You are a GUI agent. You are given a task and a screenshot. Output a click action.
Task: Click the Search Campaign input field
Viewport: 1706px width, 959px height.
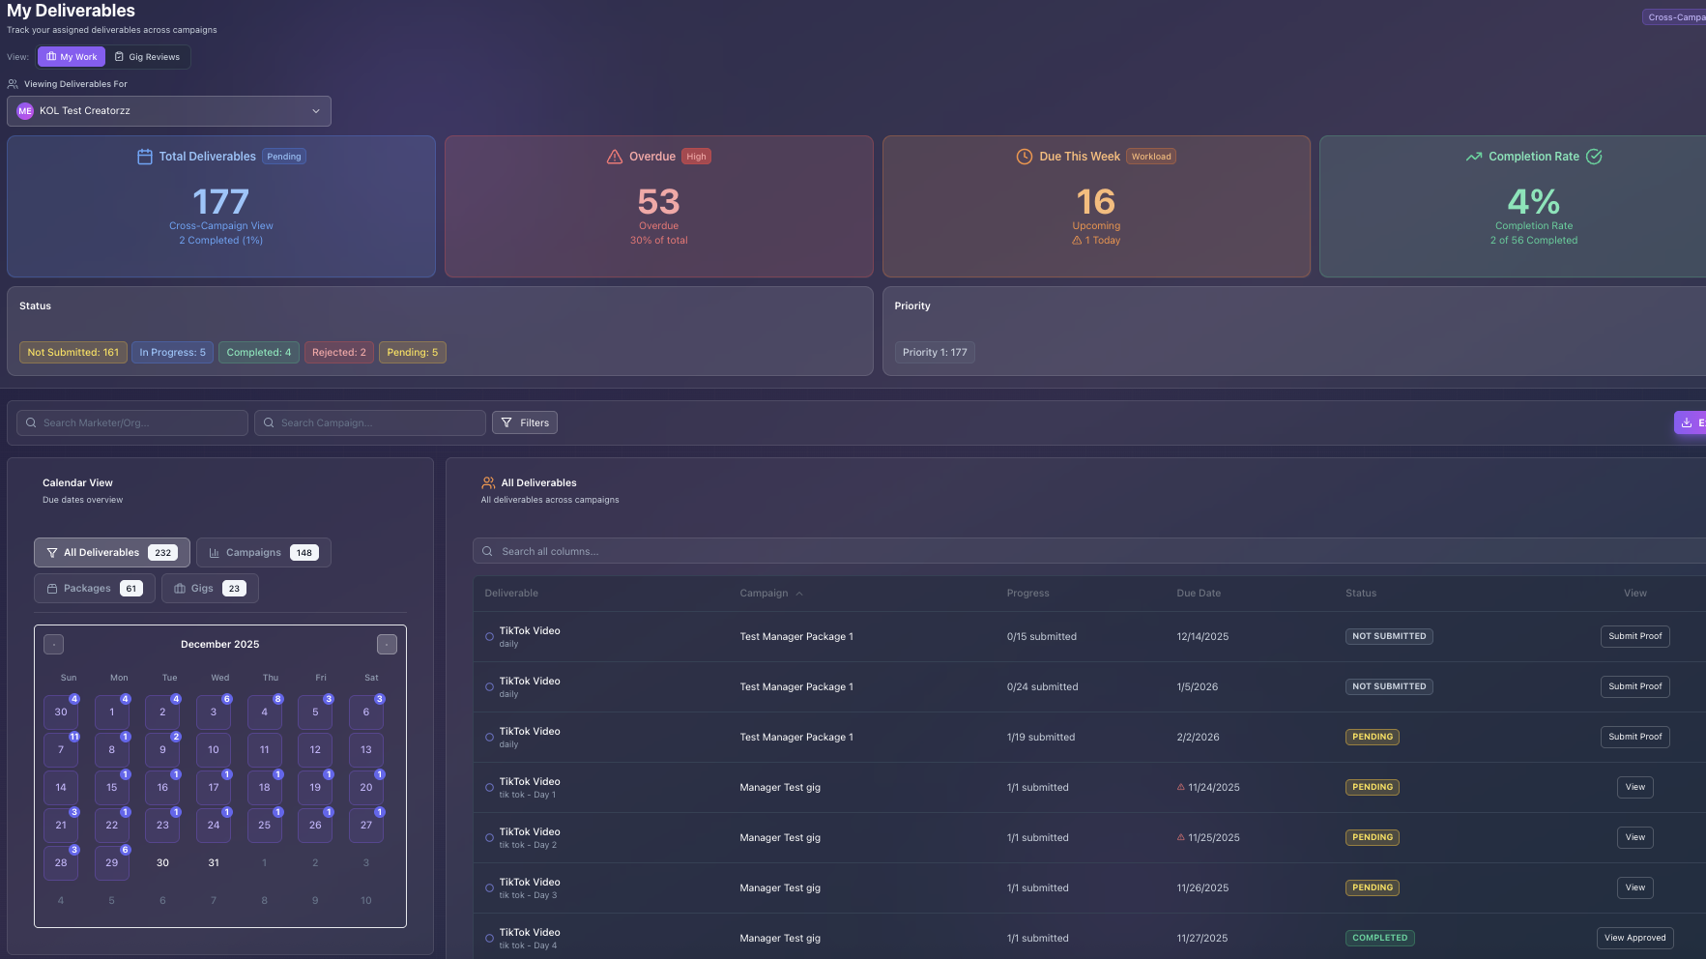(x=369, y=422)
